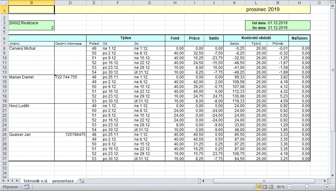Jump to the last sheet arrow
The width and height of the screenshot is (336, 191).
point(17,181)
